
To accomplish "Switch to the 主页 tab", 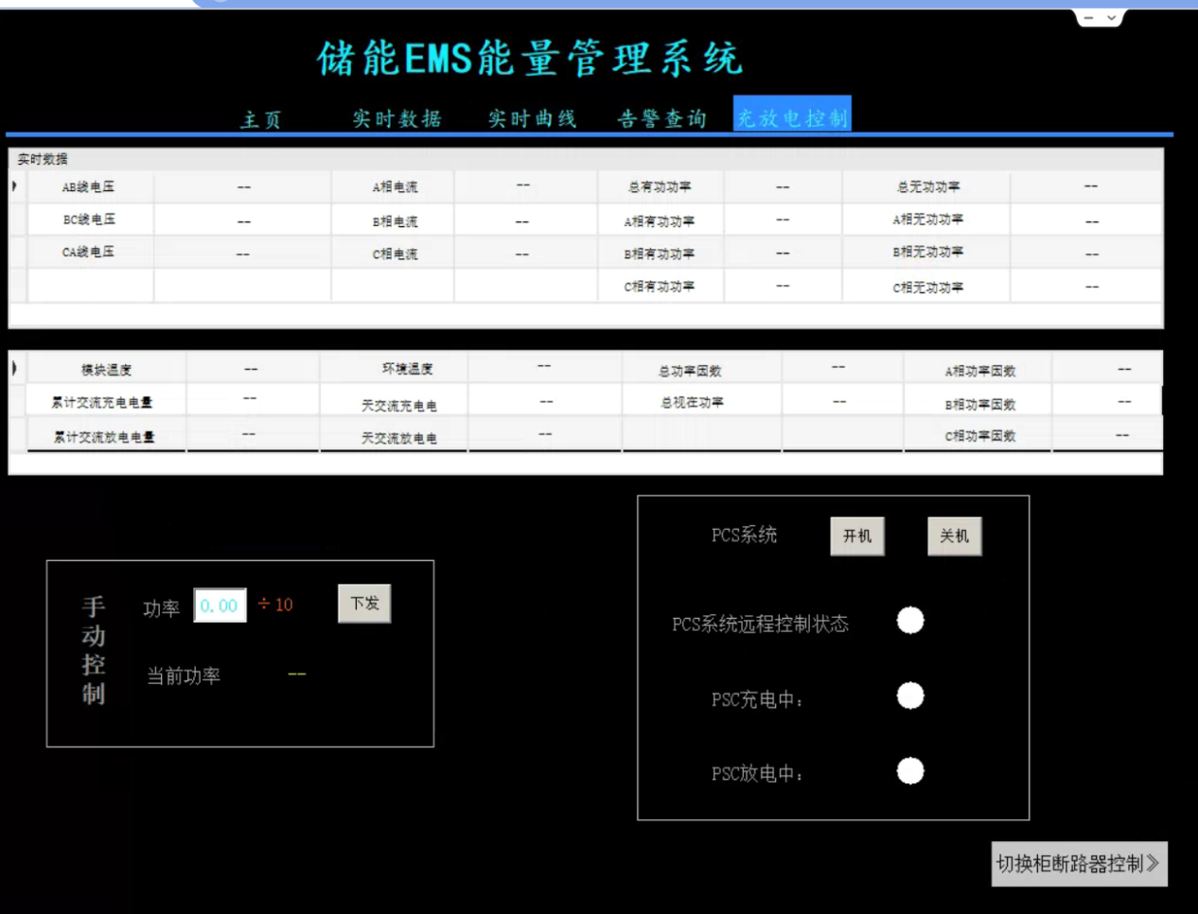I will (x=262, y=118).
